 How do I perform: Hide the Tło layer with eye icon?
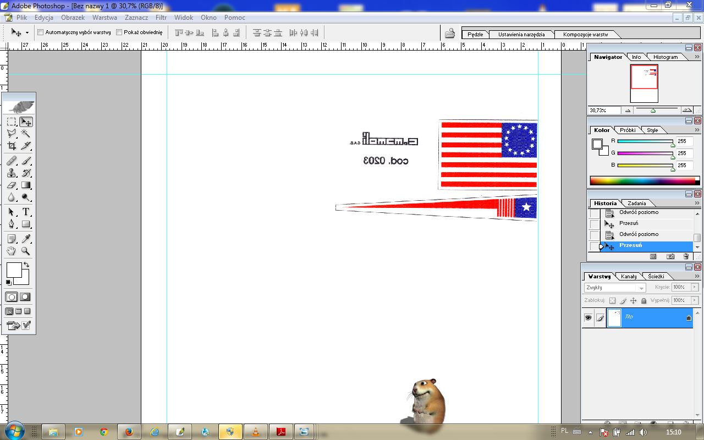[x=588, y=318]
